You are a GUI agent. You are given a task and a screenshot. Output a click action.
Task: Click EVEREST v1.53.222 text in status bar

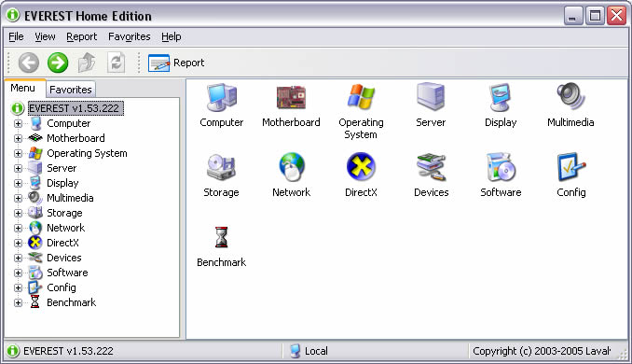[68, 351]
